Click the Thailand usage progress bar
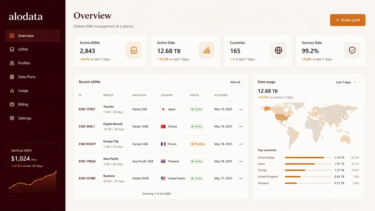Image resolution: width=375 pixels, height=211 pixels. point(308,183)
